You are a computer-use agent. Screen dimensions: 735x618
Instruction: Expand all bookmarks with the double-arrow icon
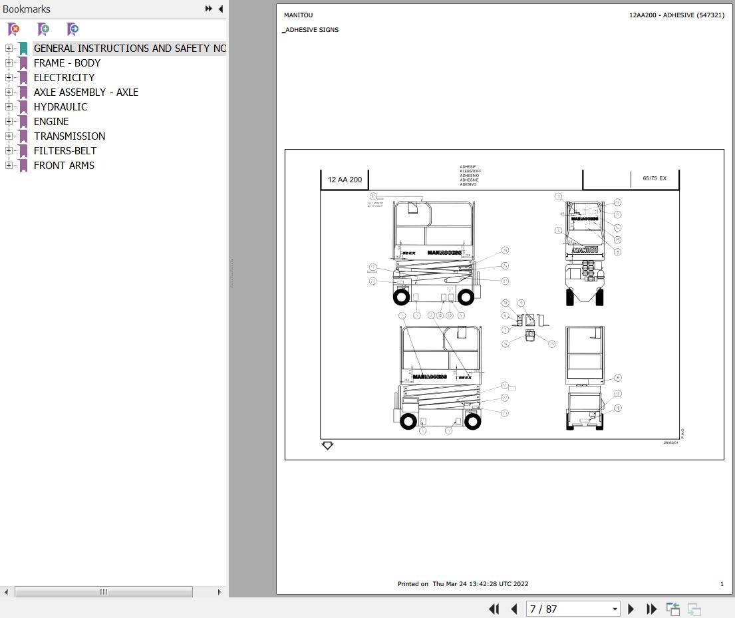[x=209, y=9]
